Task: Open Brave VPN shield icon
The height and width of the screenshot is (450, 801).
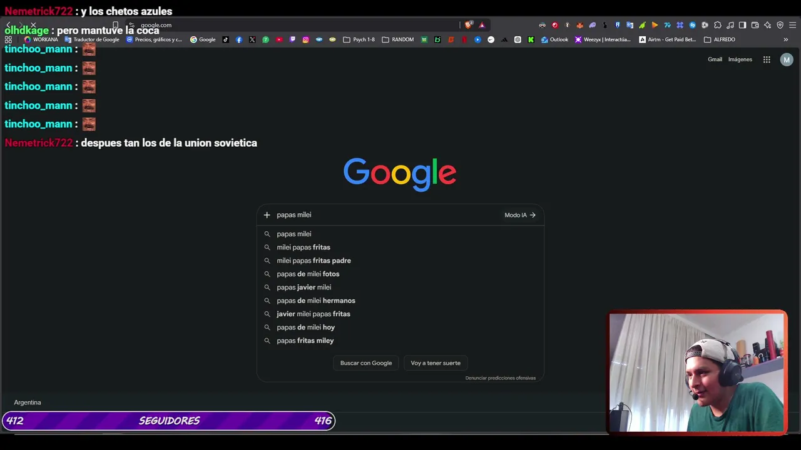Action: 780,25
